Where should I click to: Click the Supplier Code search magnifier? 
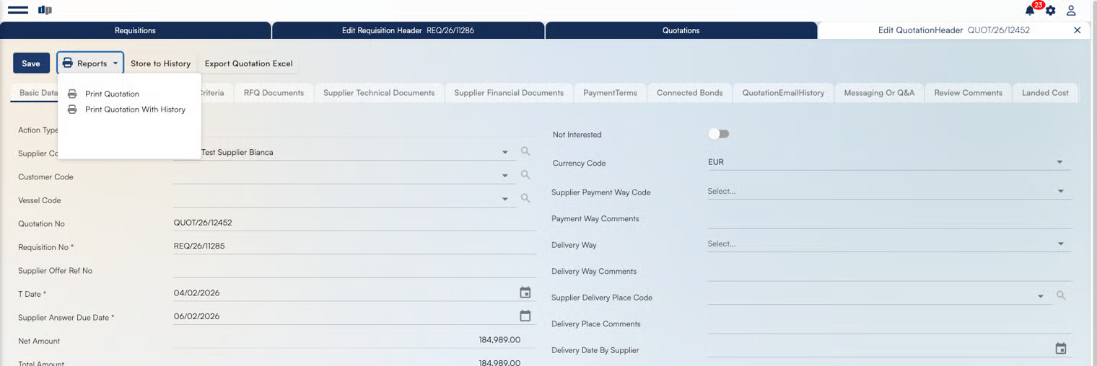(x=525, y=152)
